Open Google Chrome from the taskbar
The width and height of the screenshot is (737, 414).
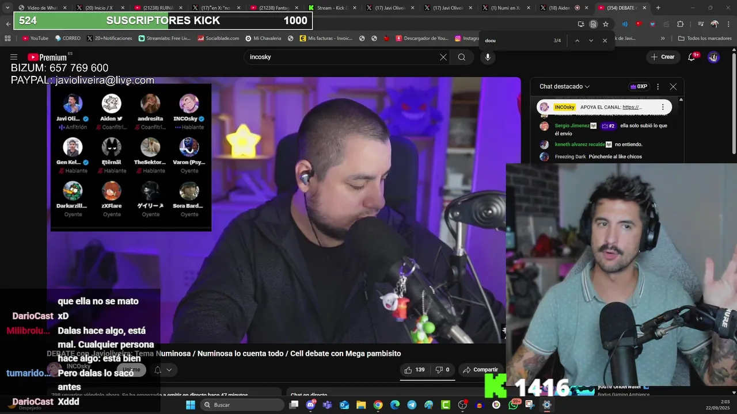tap(378, 405)
